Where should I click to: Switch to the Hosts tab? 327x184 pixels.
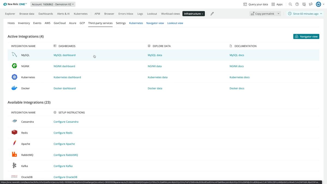point(11,23)
